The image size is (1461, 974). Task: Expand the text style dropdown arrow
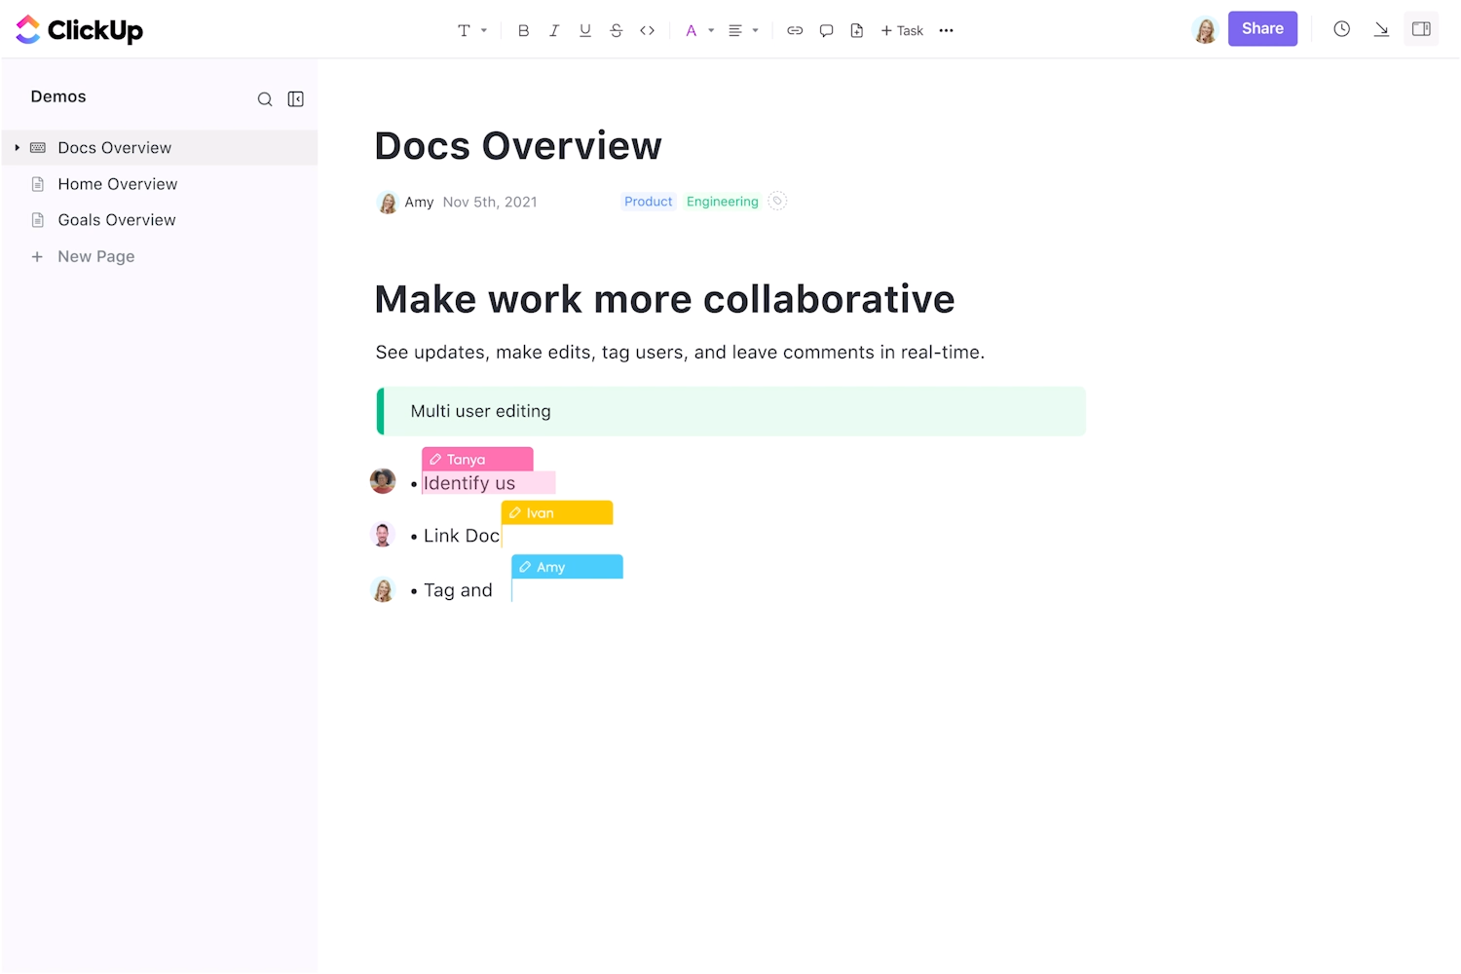[x=484, y=31]
